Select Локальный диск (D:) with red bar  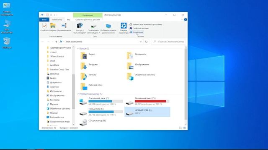click(147, 101)
